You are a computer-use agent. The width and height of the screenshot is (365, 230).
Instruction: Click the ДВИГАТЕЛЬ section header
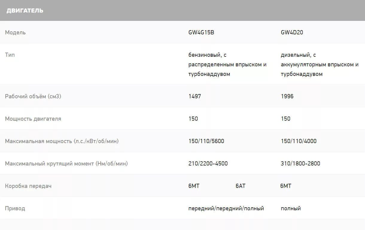[x=25, y=11]
